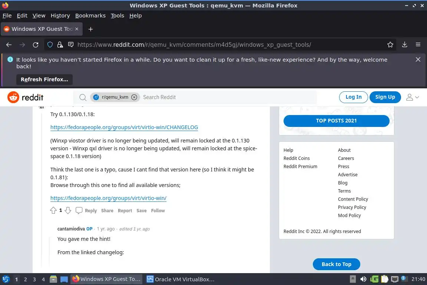Go back to the previous page
427x285 pixels.
tap(9, 45)
